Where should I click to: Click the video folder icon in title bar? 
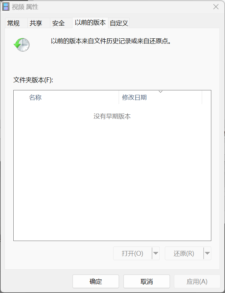(5, 7)
